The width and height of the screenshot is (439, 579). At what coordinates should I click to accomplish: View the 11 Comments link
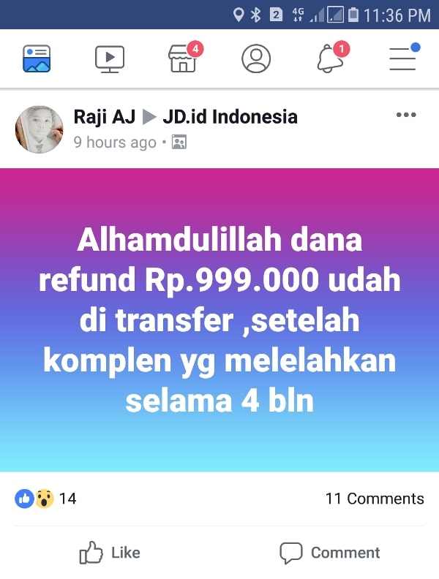(x=375, y=499)
